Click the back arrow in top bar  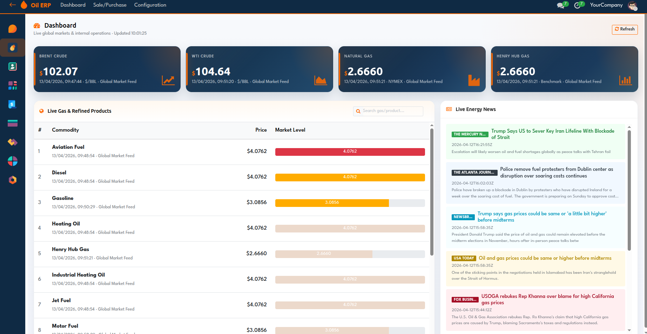coord(13,5)
